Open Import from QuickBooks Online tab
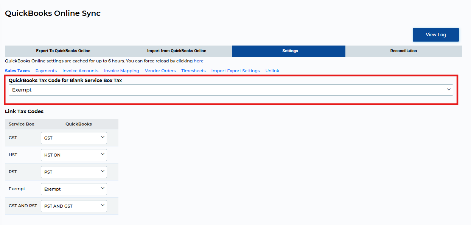The image size is (471, 225). pyautogui.click(x=177, y=51)
